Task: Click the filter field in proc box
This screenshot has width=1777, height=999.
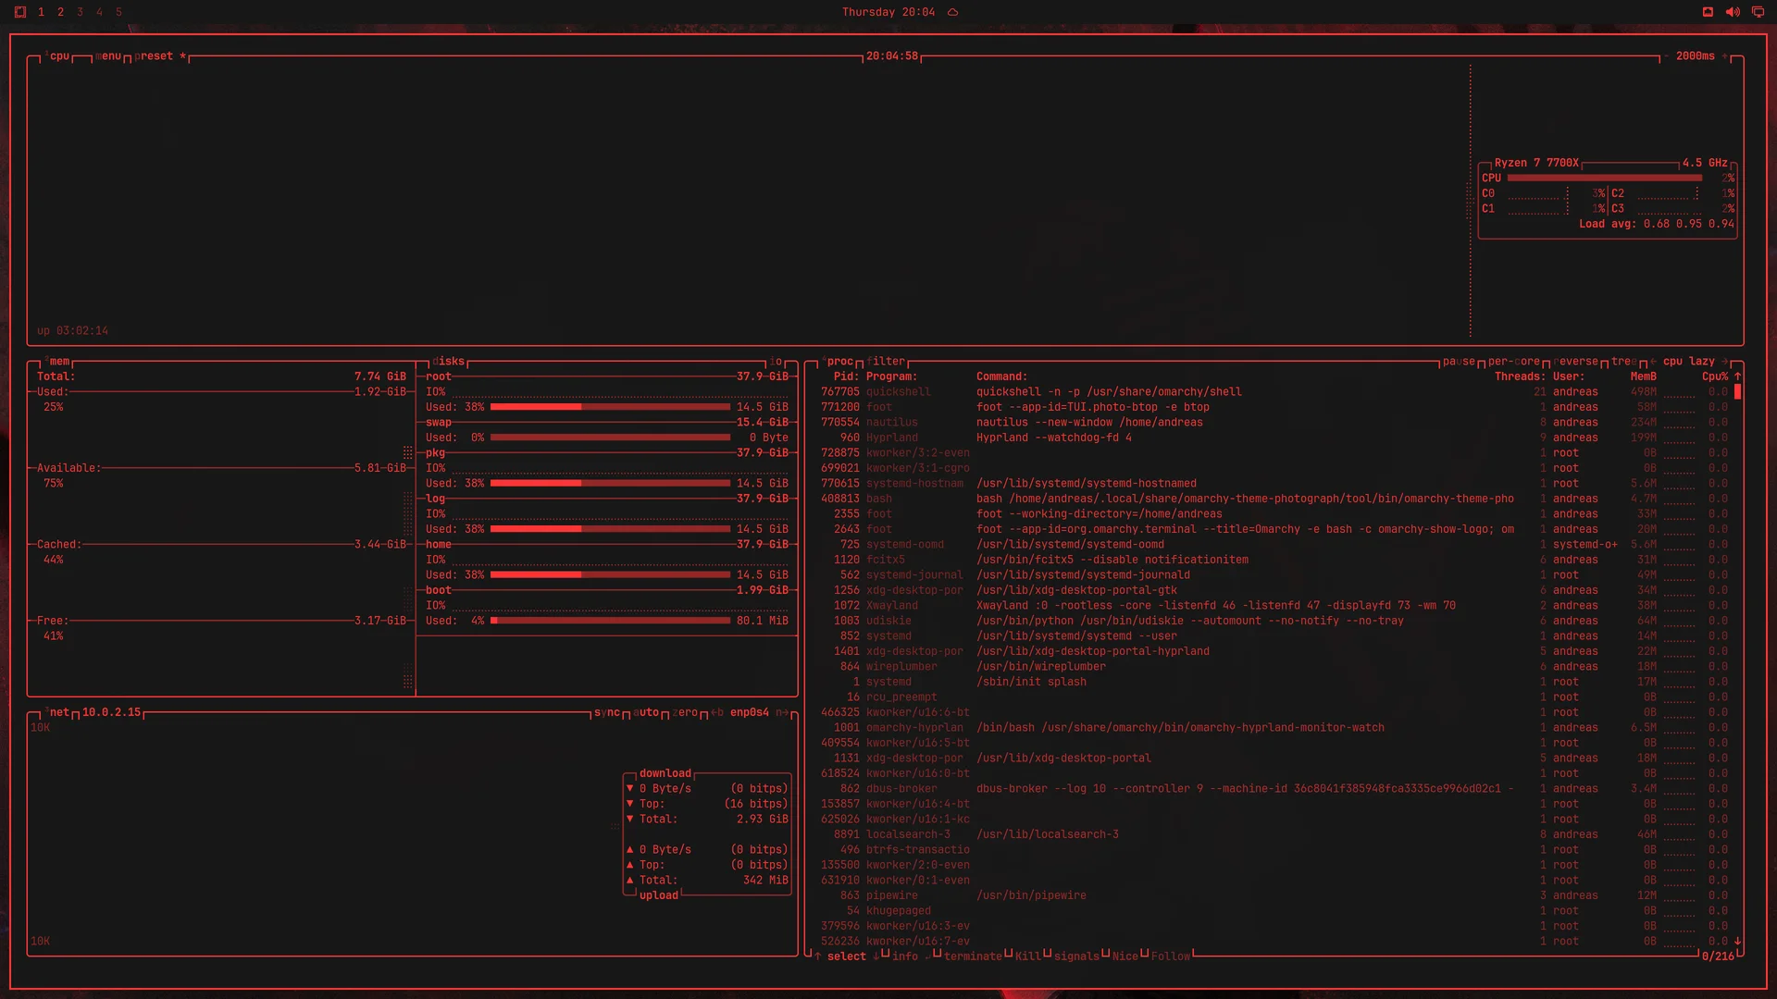Action: tap(886, 362)
